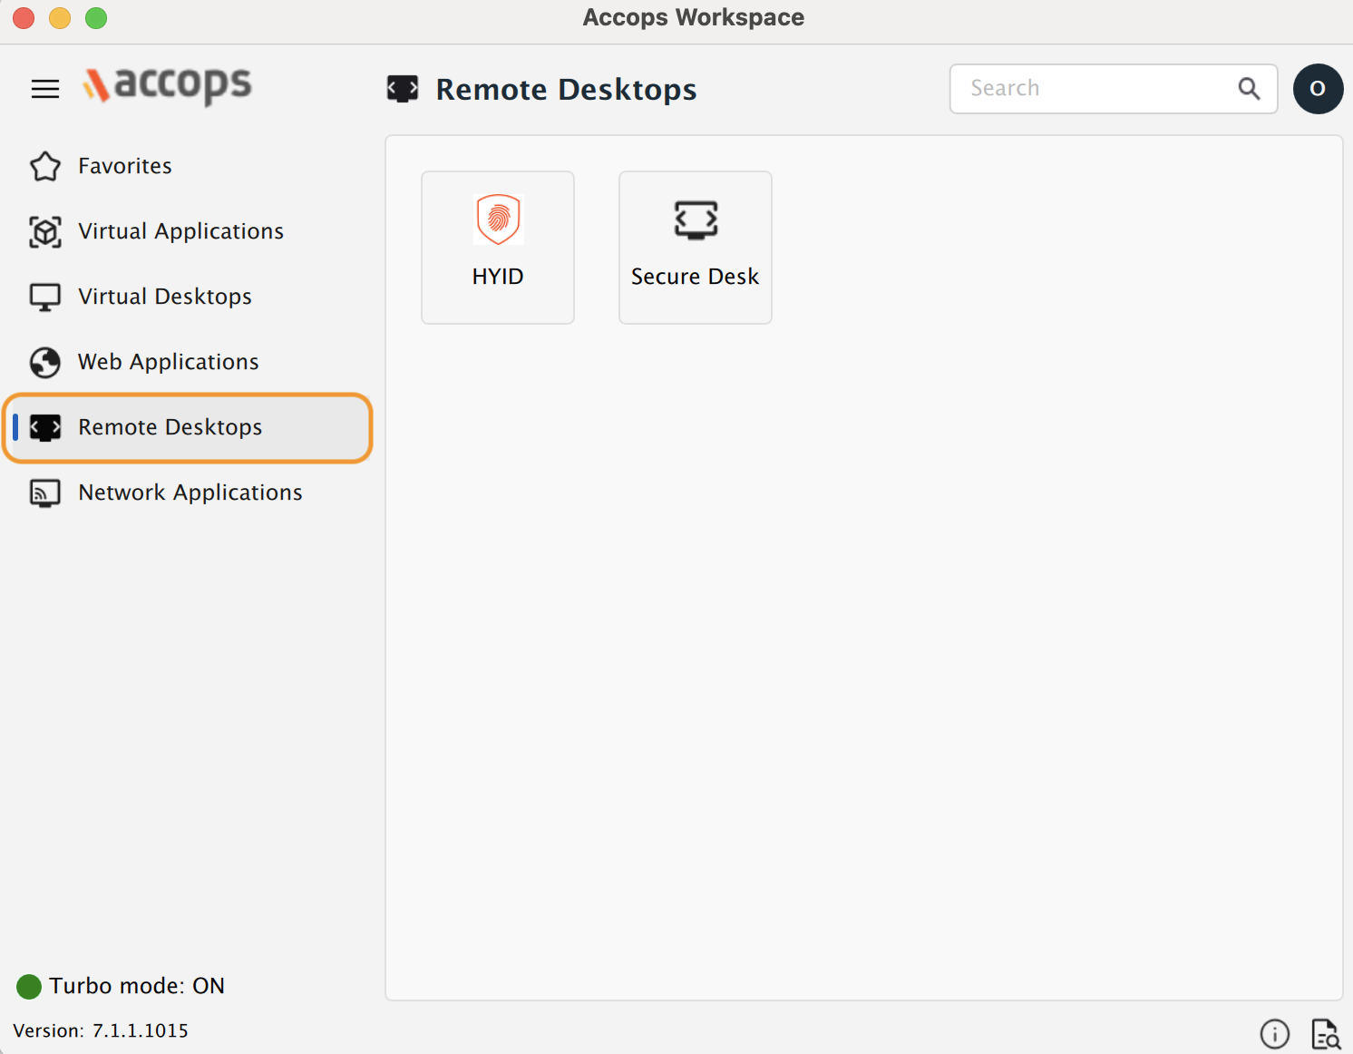Screen dimensions: 1353x1054
Task: Toggle the hamburger menu sidebar
Action: tap(45, 89)
